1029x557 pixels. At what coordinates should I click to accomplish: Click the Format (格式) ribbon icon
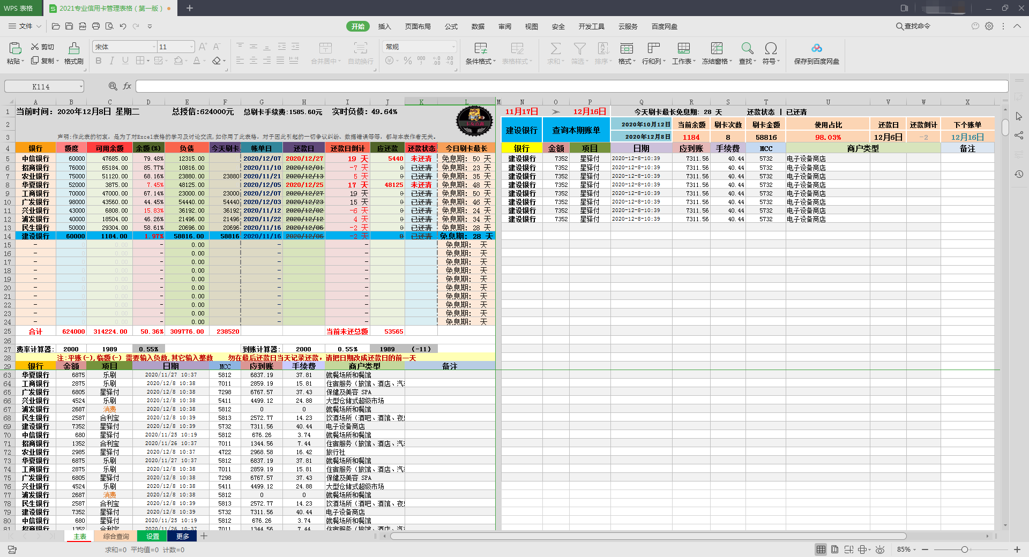[627, 49]
